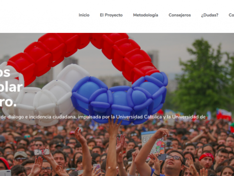Select the cut-off "Co" menu item

pyautogui.click(x=231, y=15)
